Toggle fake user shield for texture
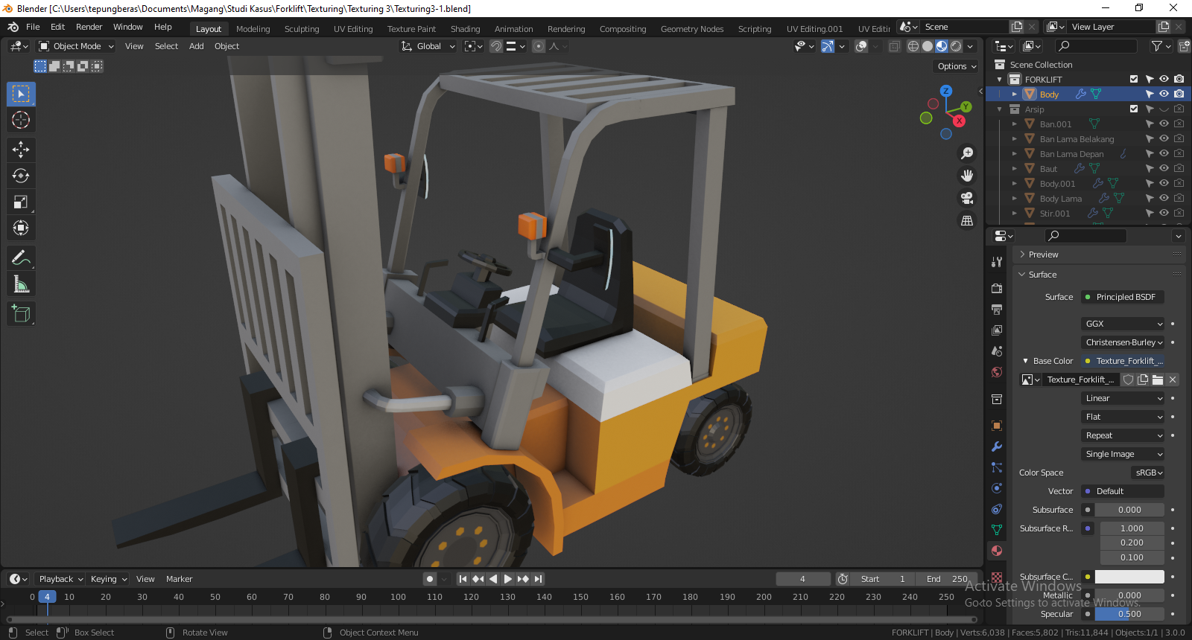The image size is (1192, 640). click(x=1129, y=380)
